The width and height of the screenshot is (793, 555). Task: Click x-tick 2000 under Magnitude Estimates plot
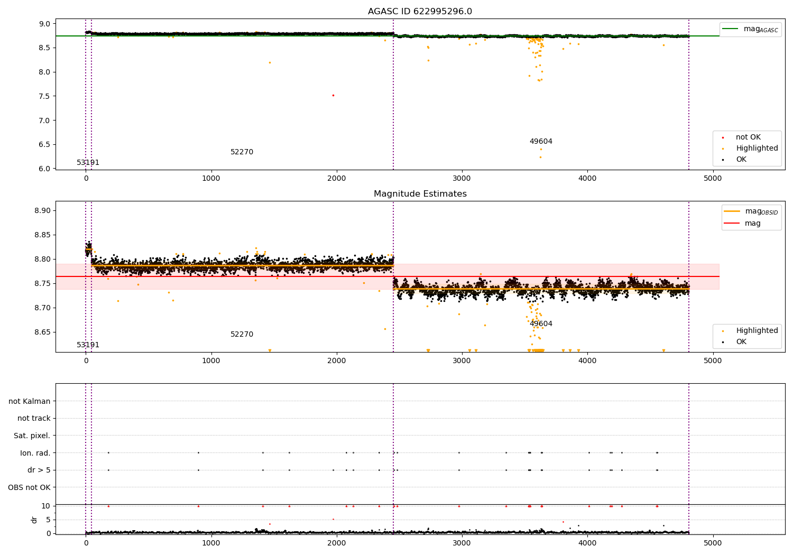(x=337, y=360)
